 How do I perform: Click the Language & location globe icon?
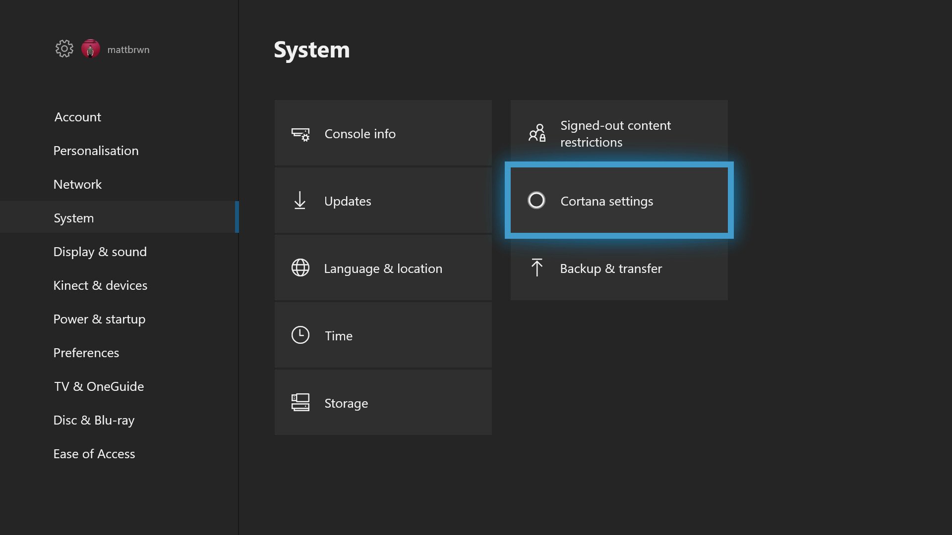300,268
